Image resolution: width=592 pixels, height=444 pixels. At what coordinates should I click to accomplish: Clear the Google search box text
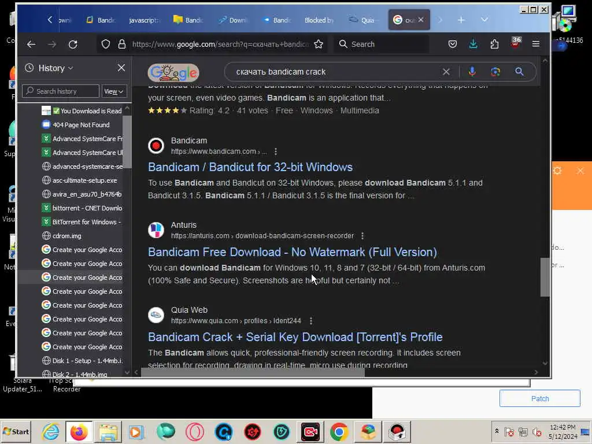click(x=446, y=72)
